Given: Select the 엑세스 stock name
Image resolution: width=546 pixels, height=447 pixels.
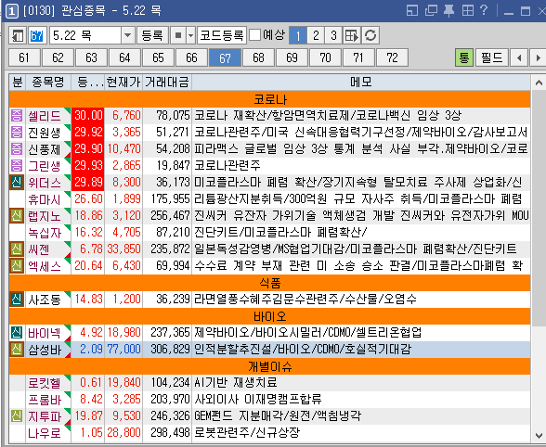Looking at the screenshot, I should click(x=45, y=266).
